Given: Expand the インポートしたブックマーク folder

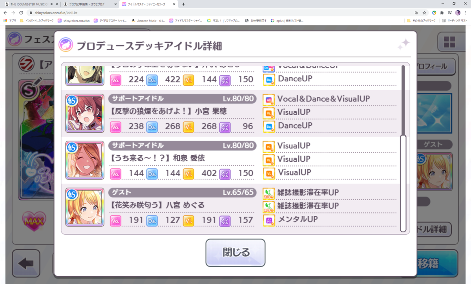Looking at the screenshot, I should point(38,20).
